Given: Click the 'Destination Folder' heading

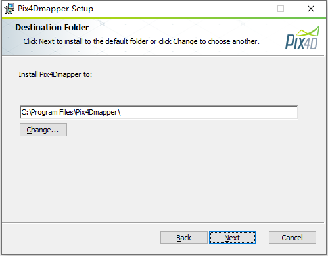Looking at the screenshot, I should [x=52, y=28].
